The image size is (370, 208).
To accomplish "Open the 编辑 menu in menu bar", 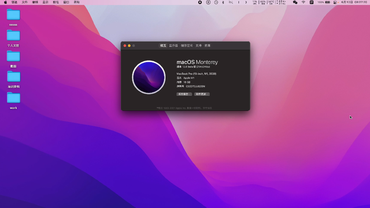I will click(x=35, y=2).
